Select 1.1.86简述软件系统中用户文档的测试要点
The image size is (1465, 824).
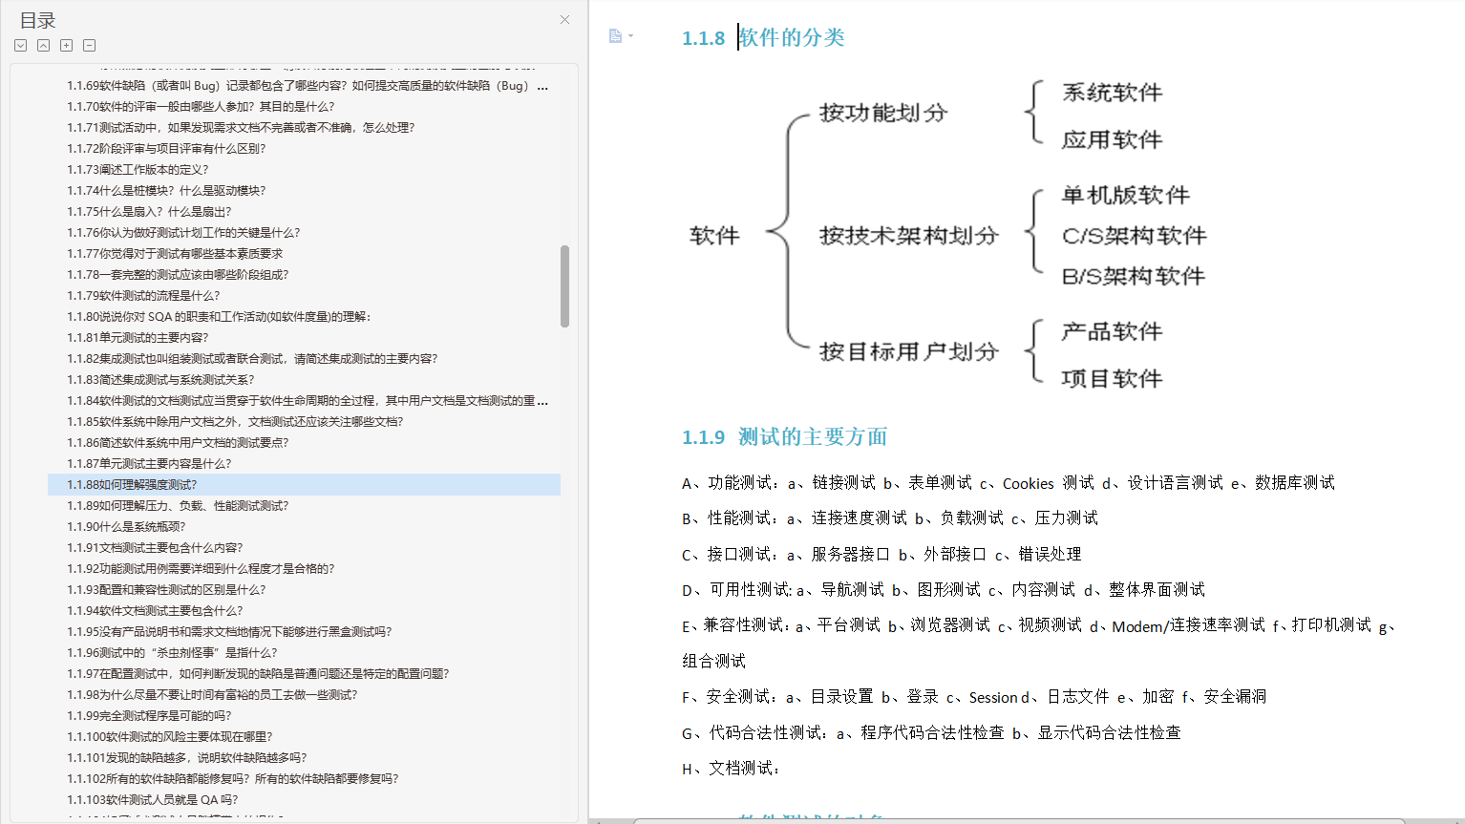[x=178, y=443]
